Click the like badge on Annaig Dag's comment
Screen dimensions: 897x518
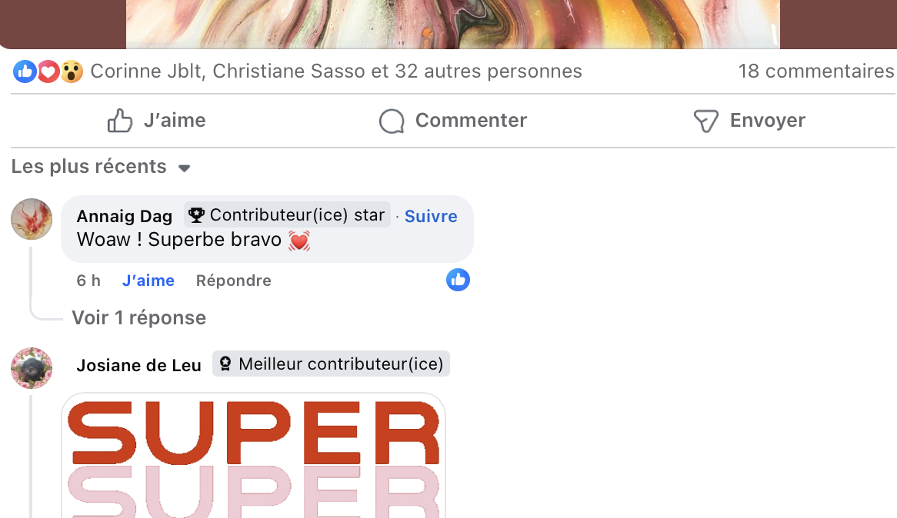pyautogui.click(x=458, y=280)
